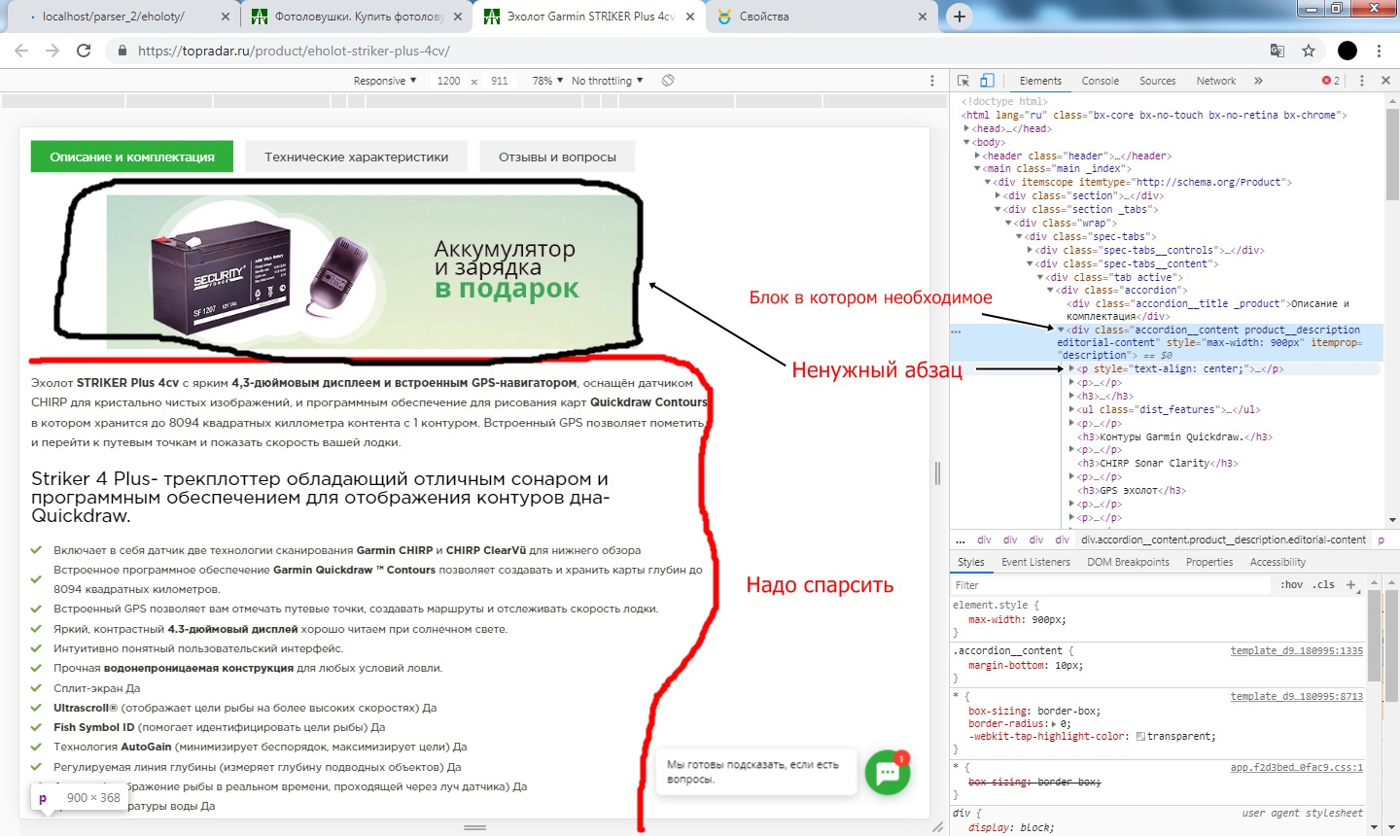Screen dimensions: 1400x836
Task: Open app.f2d3bed..0fac9.css:1 stylesheet link
Action: pos(1296,767)
